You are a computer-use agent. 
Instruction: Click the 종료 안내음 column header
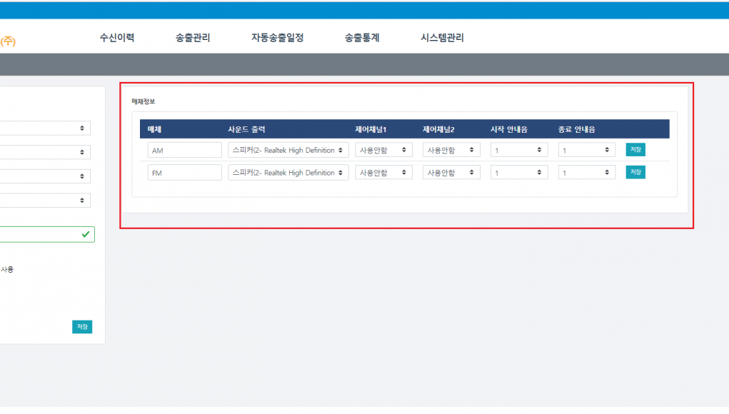[576, 130]
